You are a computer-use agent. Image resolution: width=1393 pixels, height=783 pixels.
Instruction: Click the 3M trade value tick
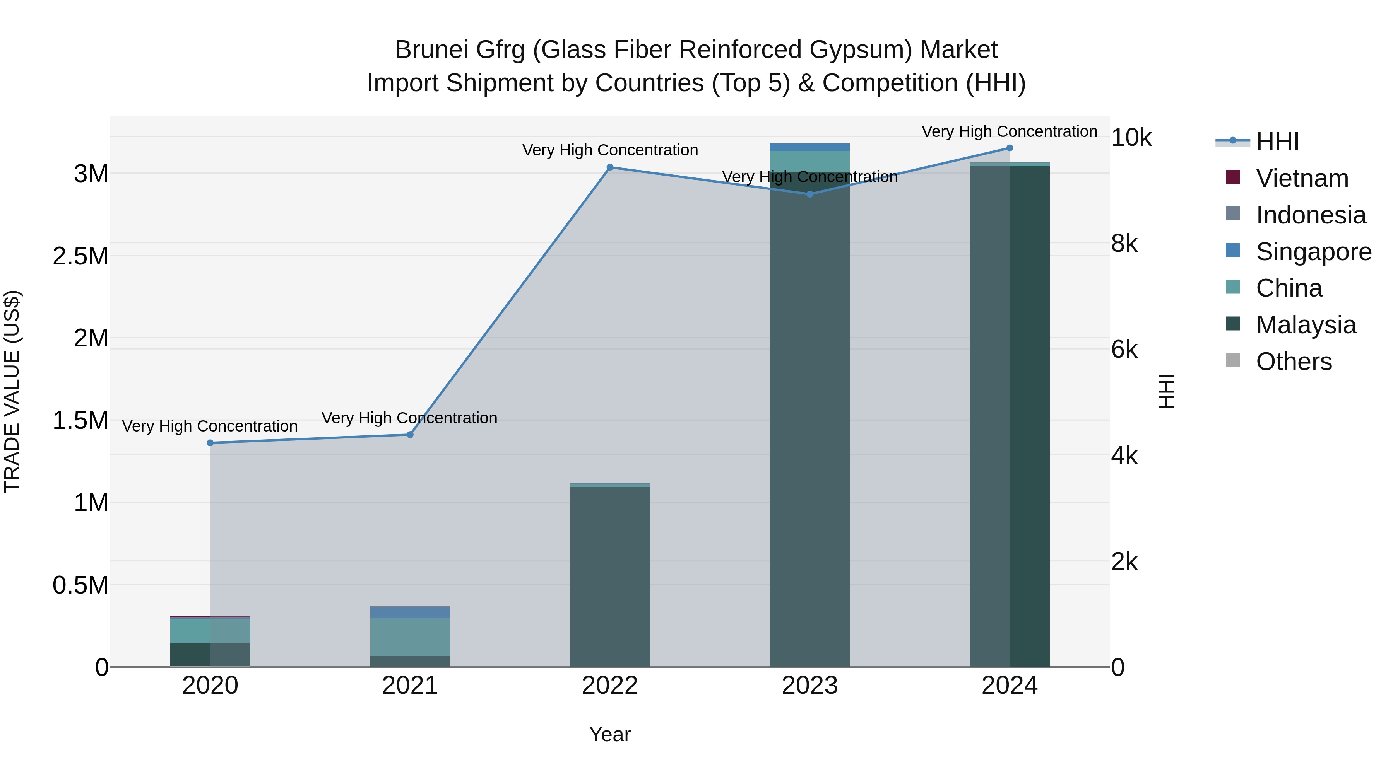coord(91,174)
